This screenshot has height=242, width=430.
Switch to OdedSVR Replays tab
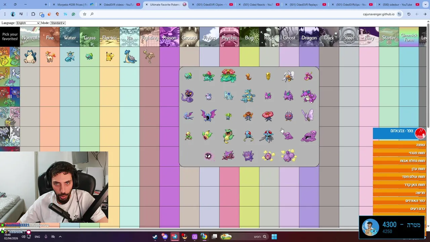305,5
